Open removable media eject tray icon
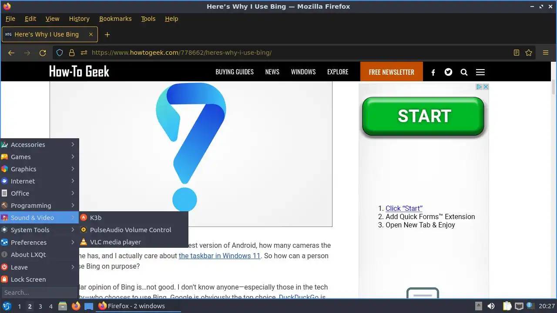This screenshot has height=313, width=557. click(x=478, y=306)
